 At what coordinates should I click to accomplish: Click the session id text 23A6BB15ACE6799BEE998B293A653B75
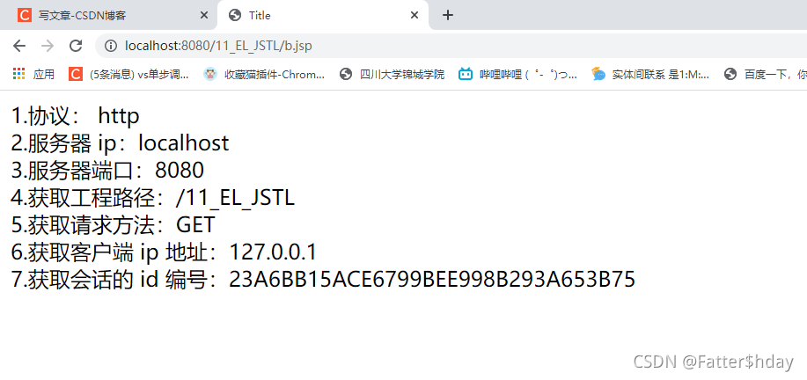click(432, 279)
